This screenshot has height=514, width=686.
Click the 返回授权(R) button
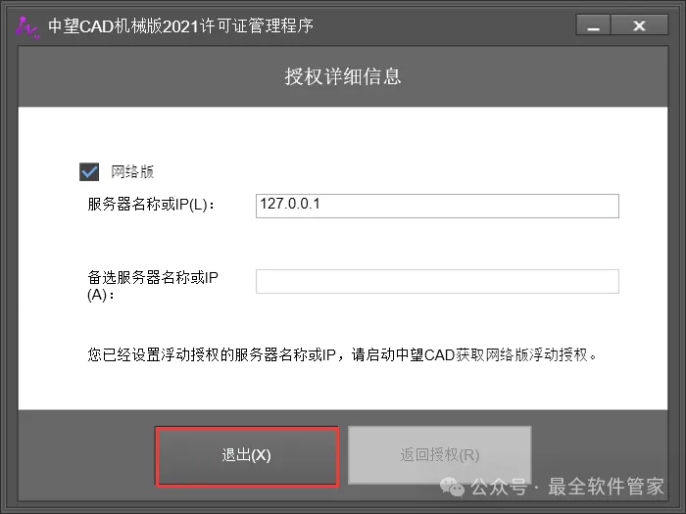[440, 455]
